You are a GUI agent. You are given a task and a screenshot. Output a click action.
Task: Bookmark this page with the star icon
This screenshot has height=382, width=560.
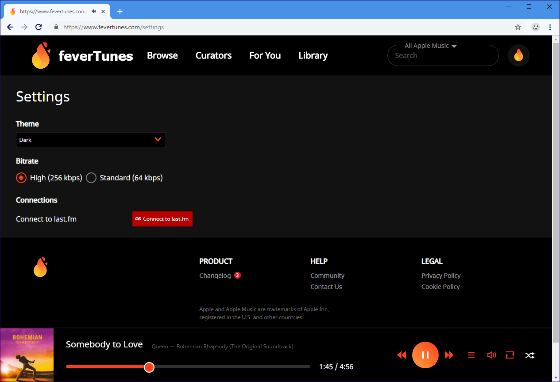pyautogui.click(x=518, y=27)
